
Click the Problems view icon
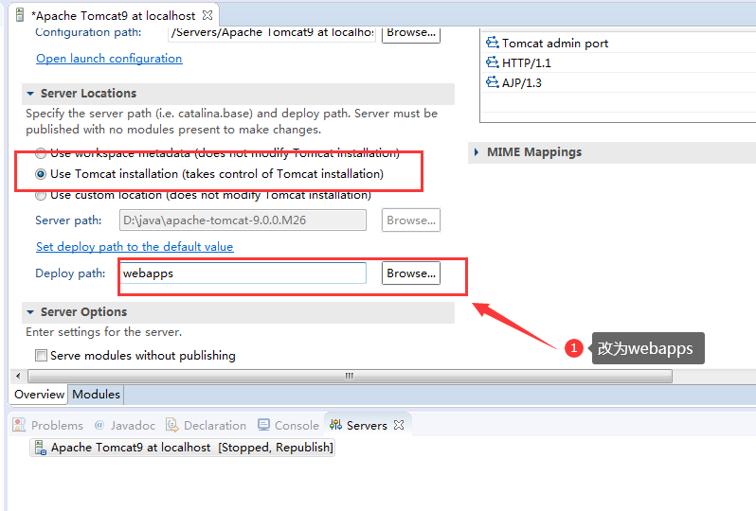tap(19, 425)
